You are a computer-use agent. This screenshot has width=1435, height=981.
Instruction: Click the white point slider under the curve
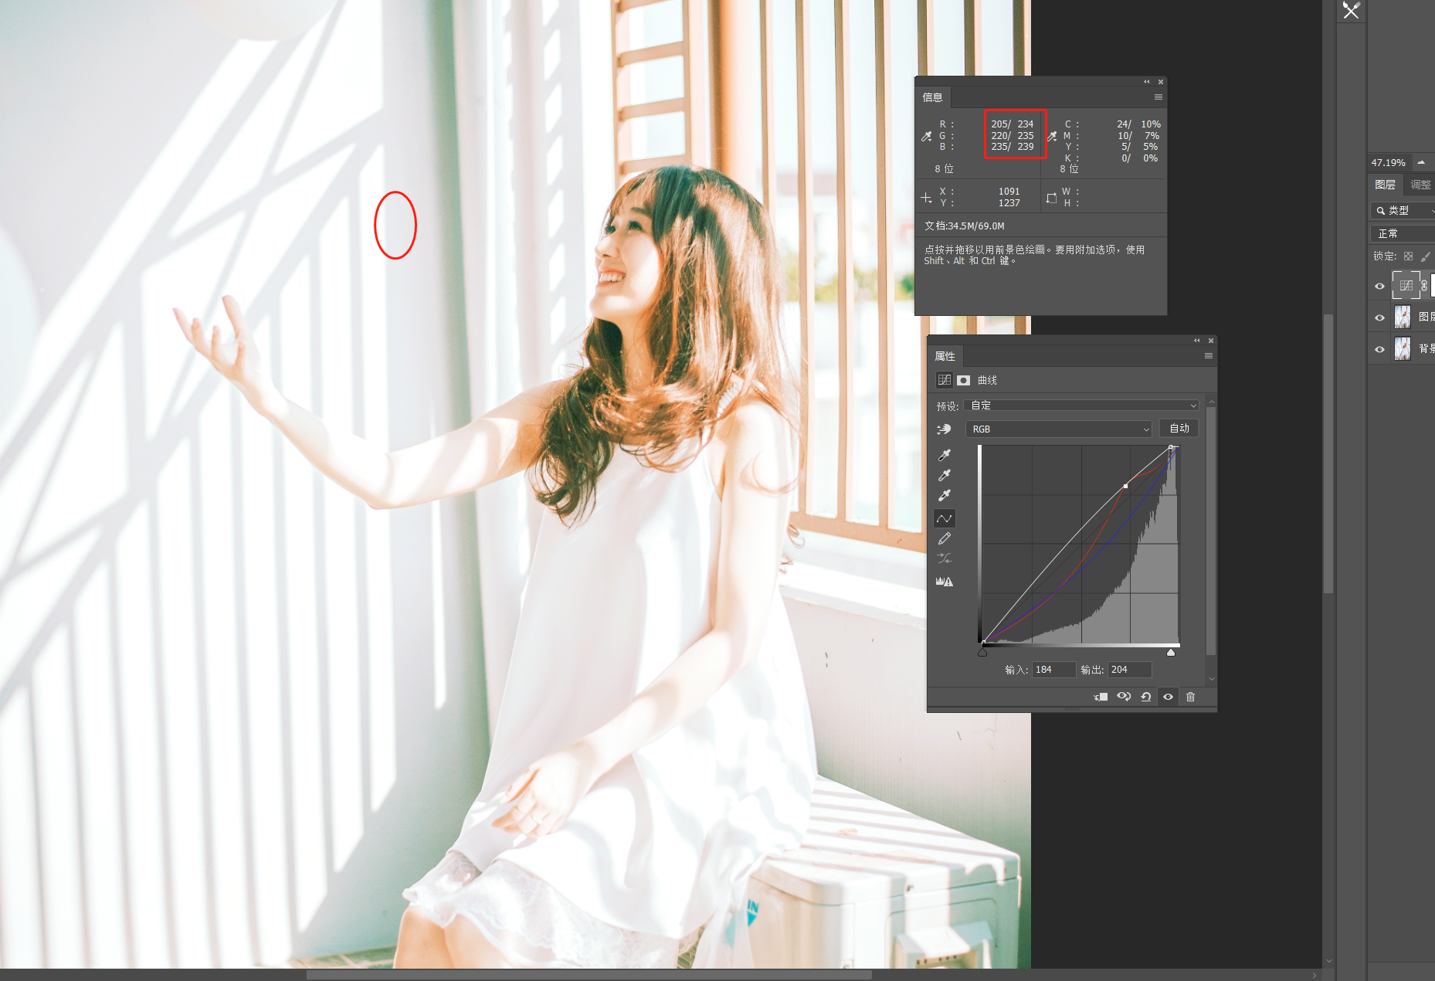[x=1171, y=653]
